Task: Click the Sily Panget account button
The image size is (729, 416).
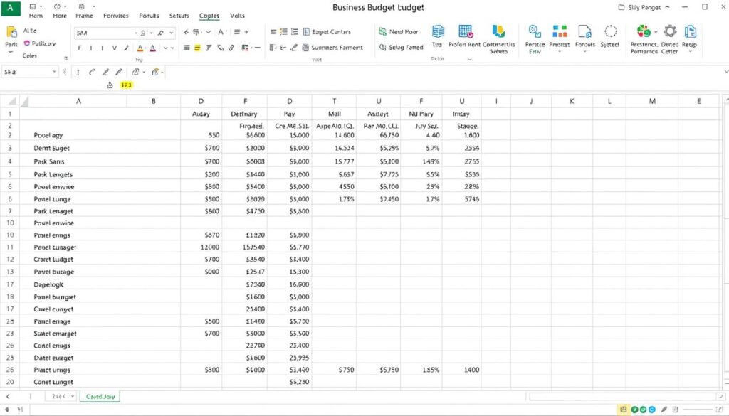Action: [x=644, y=6]
